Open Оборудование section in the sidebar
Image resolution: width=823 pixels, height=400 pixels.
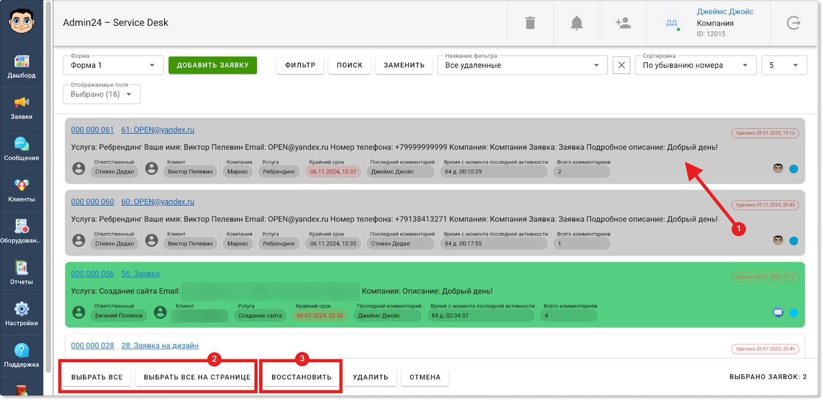point(22,232)
